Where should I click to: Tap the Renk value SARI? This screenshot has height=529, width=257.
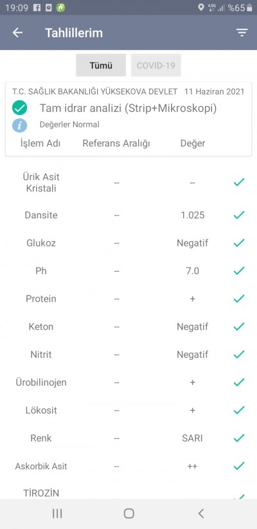pyautogui.click(x=192, y=438)
